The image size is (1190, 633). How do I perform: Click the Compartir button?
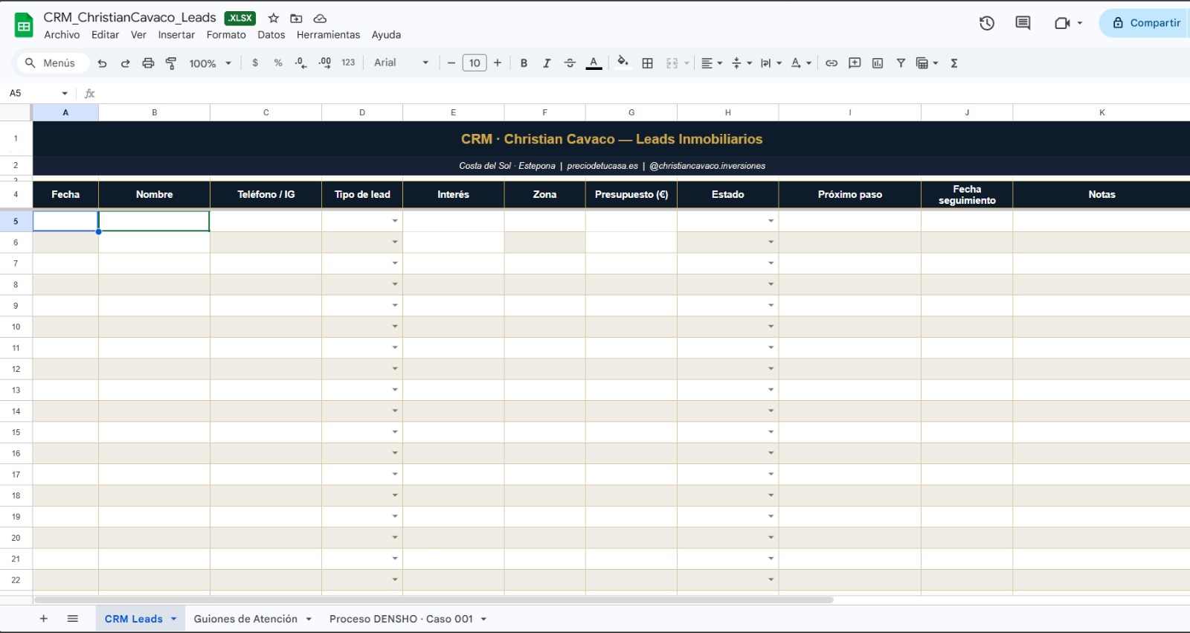coord(1145,23)
